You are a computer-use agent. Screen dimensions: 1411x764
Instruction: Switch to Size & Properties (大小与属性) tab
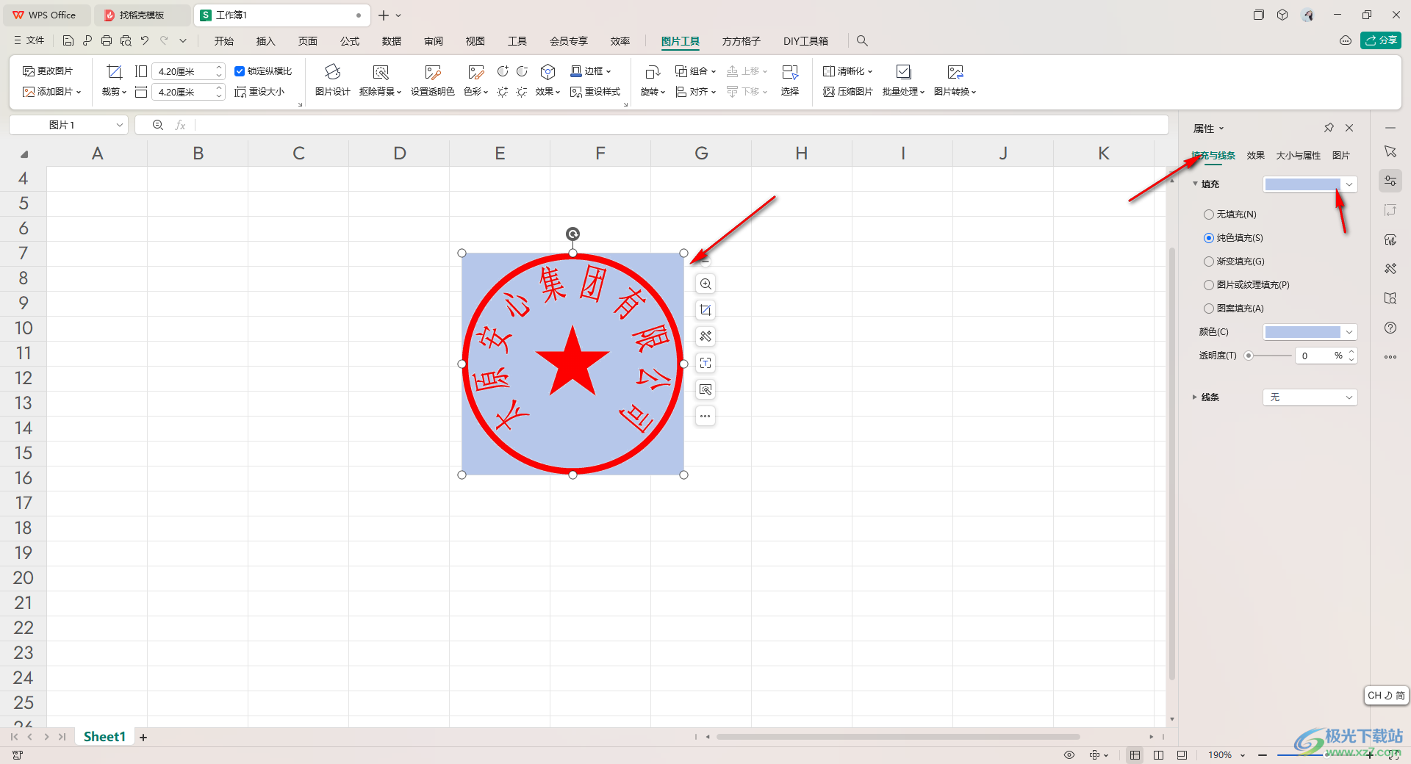[1298, 156]
